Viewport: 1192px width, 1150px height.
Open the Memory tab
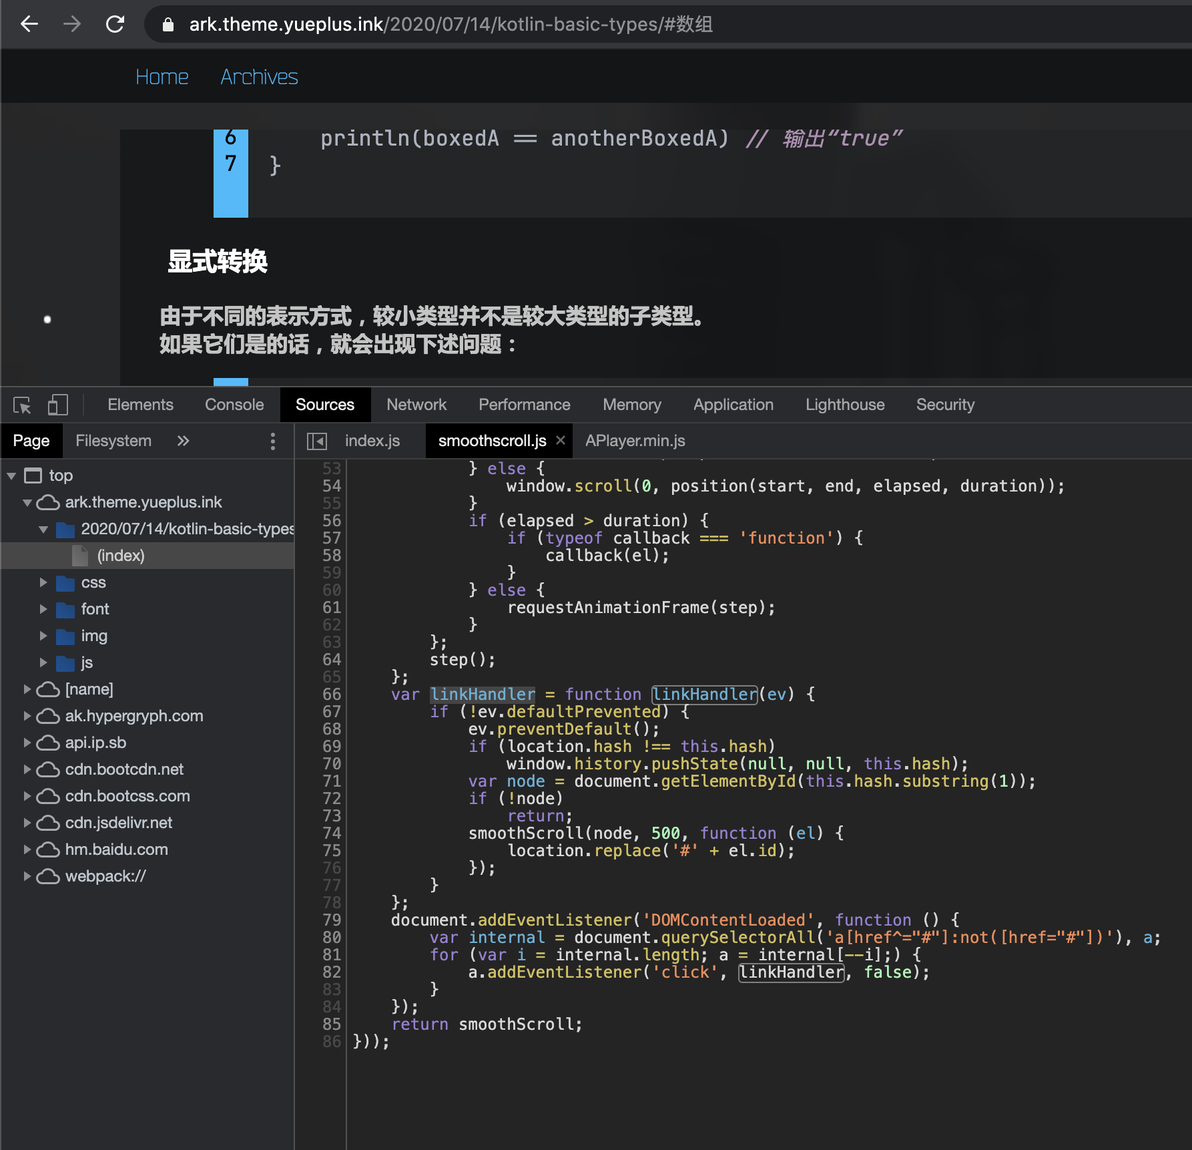(632, 405)
